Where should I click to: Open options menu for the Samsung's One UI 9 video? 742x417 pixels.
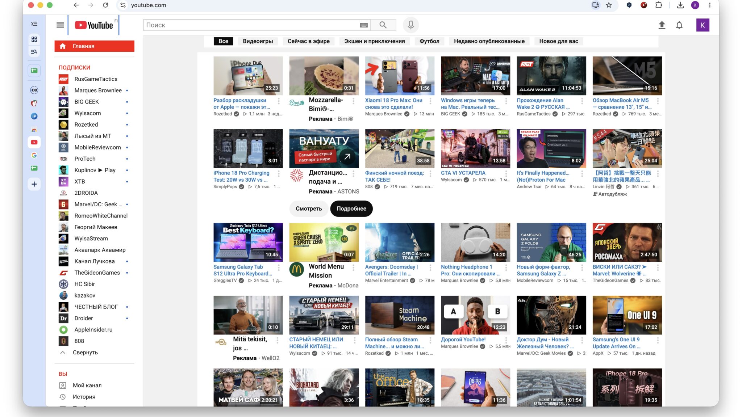point(658,340)
